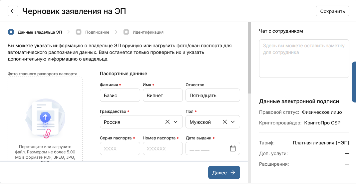The height and width of the screenshot is (184, 356).
Task: Click the Номер паспорта input field
Action: [163, 148]
